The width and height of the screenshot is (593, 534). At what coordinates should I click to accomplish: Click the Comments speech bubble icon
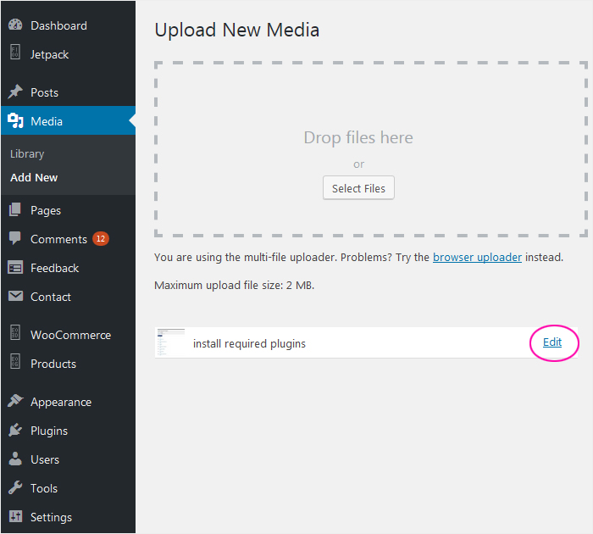(x=15, y=238)
